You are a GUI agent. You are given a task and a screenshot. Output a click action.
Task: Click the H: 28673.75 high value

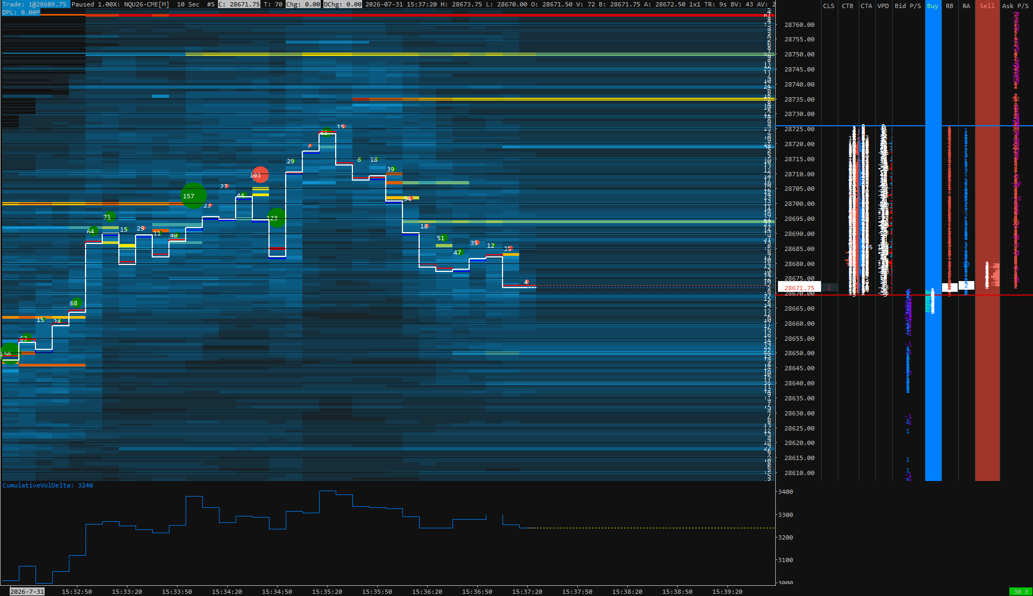tap(461, 4)
